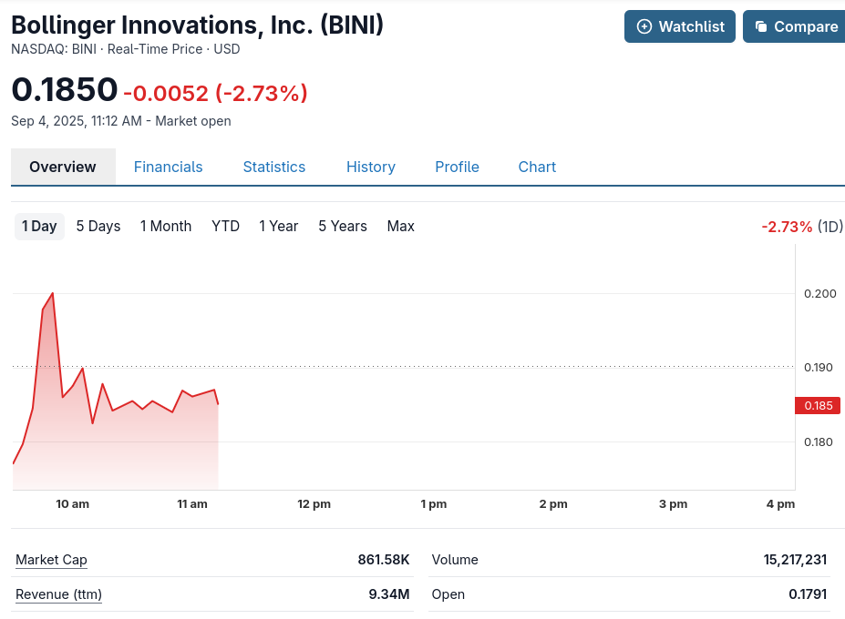Click the Market Cap link
The width and height of the screenshot is (845, 619).
(x=51, y=560)
